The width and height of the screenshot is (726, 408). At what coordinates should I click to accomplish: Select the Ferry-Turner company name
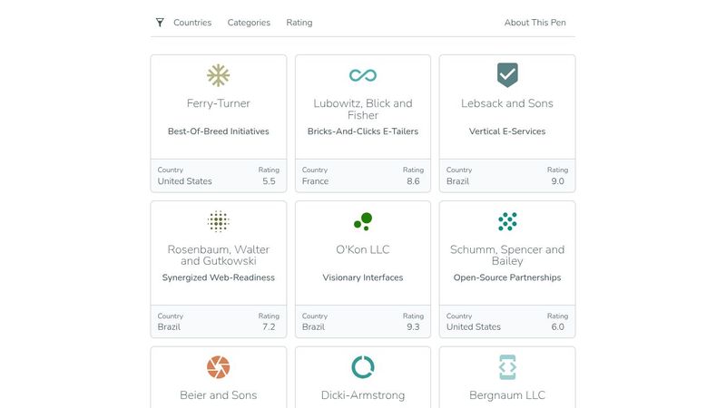pos(218,103)
